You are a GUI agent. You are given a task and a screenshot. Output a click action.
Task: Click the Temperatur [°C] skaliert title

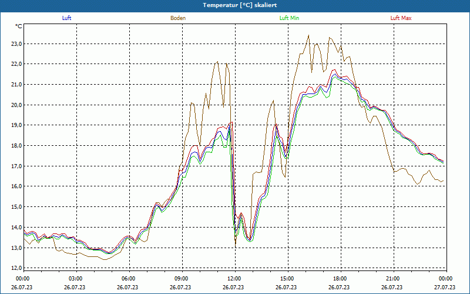pos(240,5)
